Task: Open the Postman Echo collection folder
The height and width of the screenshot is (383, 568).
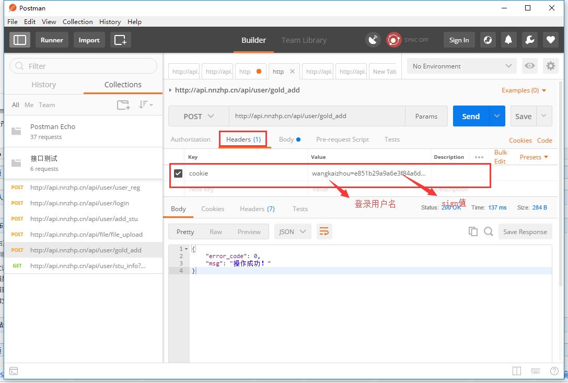Action: pos(83,131)
